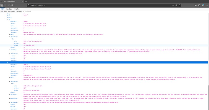209x110 pixels.
Task: Open the Firefox home page
Action: pyautogui.click(x=12, y=5)
